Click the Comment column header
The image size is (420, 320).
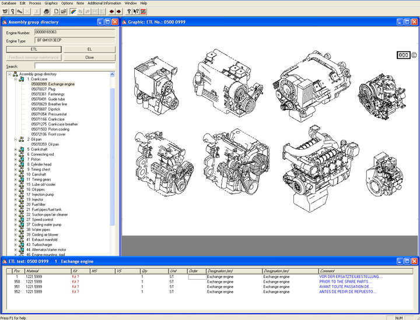(x=366, y=271)
